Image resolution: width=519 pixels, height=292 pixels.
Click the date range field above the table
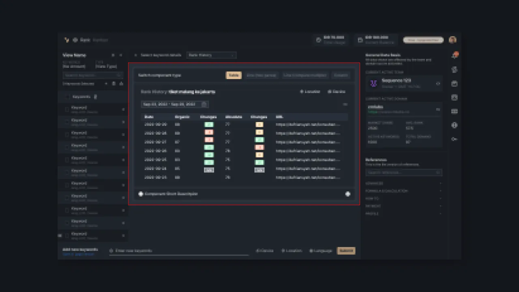tap(175, 104)
